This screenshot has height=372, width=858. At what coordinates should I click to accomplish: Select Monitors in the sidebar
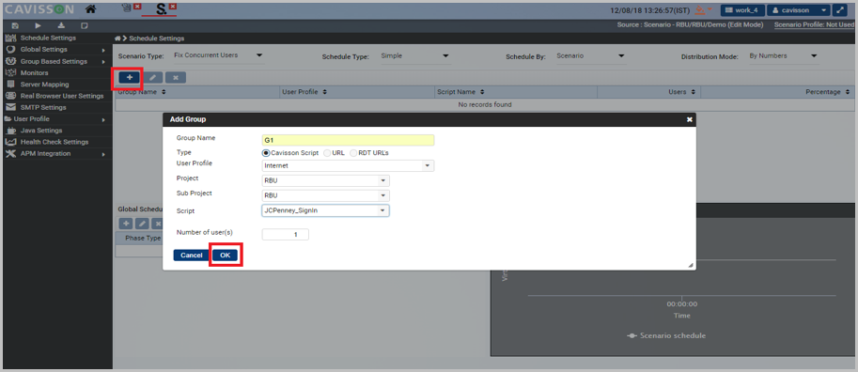35,72
